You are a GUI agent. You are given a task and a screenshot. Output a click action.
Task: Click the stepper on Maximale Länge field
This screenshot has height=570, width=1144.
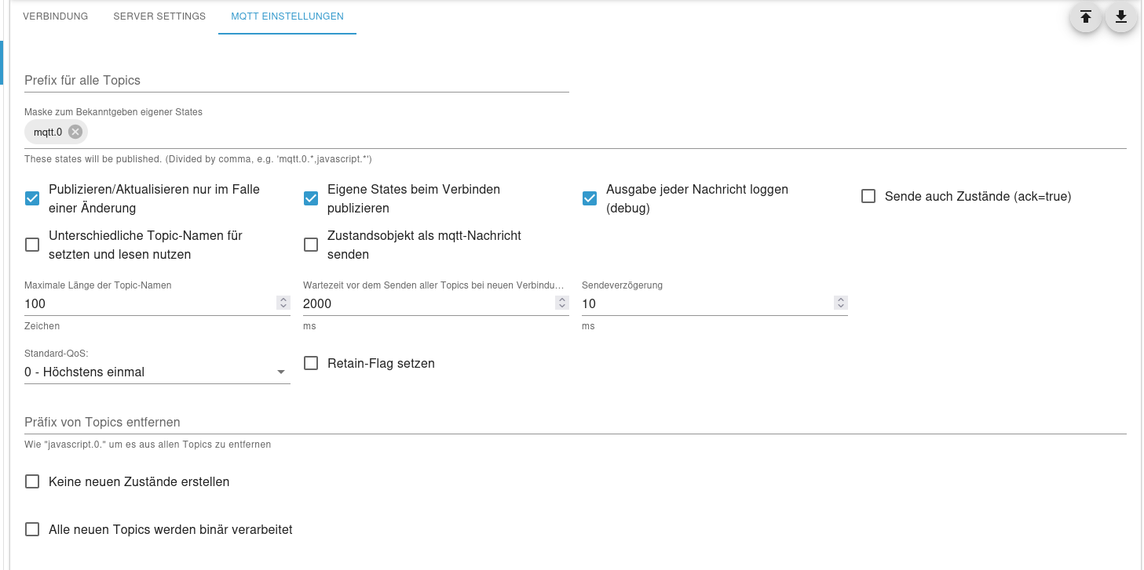[283, 303]
